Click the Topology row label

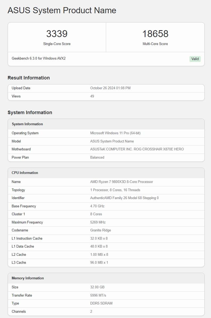pos(18,190)
